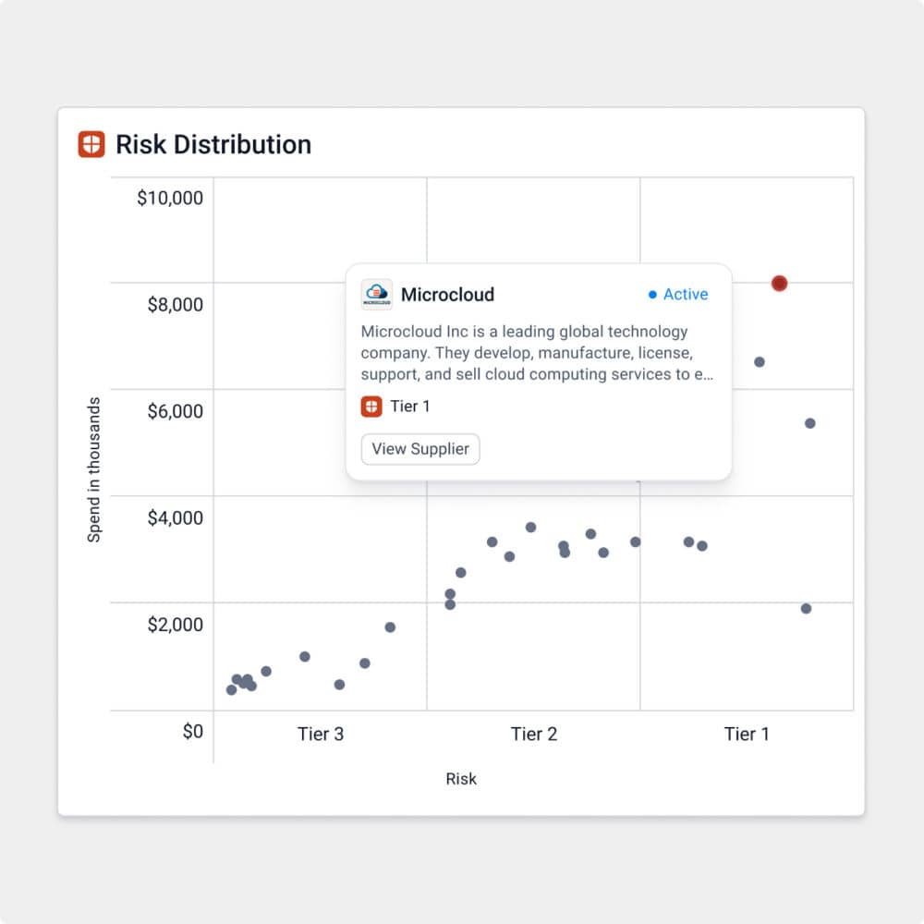This screenshot has width=924, height=924.
Task: Click the Tier 1 shield icon in popup
Action: point(371,407)
